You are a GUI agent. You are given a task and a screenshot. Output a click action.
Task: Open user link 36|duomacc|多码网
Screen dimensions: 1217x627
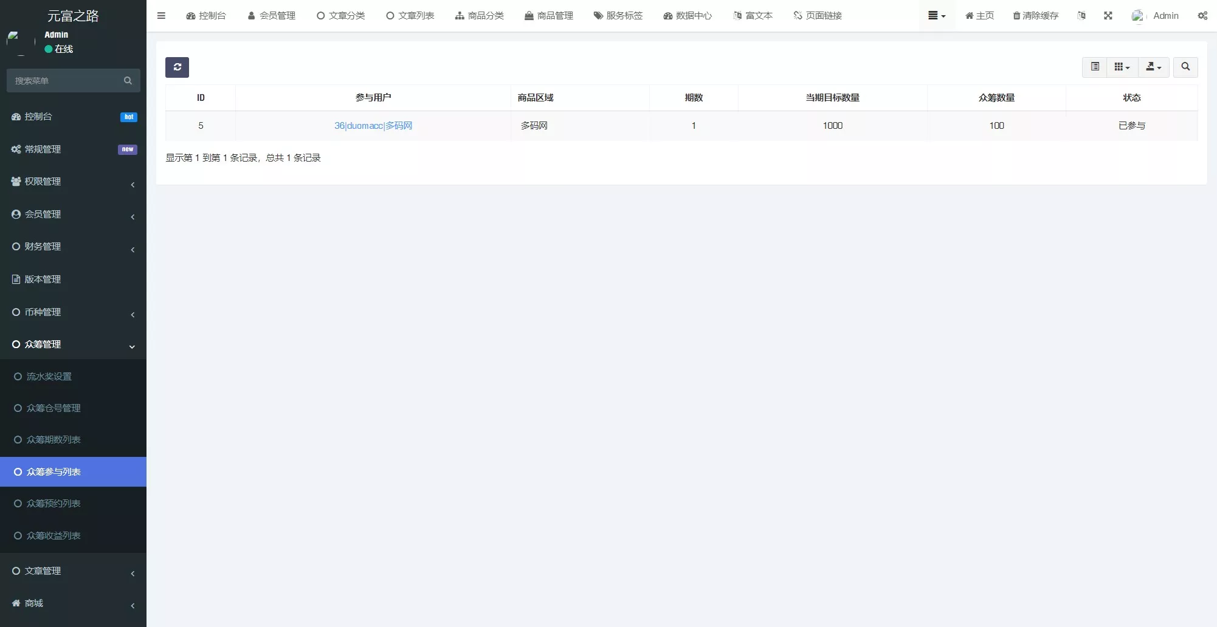373,126
